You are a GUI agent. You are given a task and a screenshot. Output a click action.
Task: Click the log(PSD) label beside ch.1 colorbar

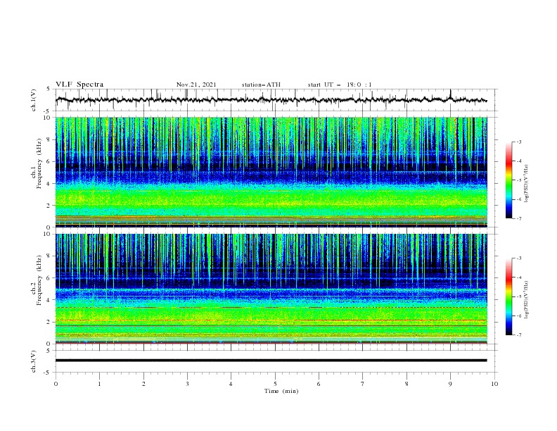(x=527, y=184)
